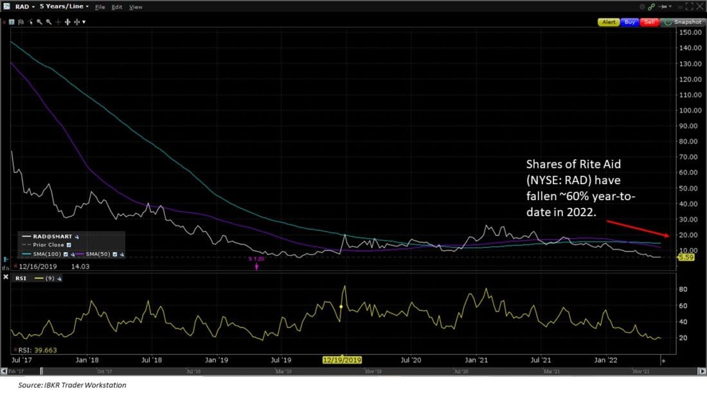Click the Alert button
Screen dimensions: 707x397
tap(609, 22)
